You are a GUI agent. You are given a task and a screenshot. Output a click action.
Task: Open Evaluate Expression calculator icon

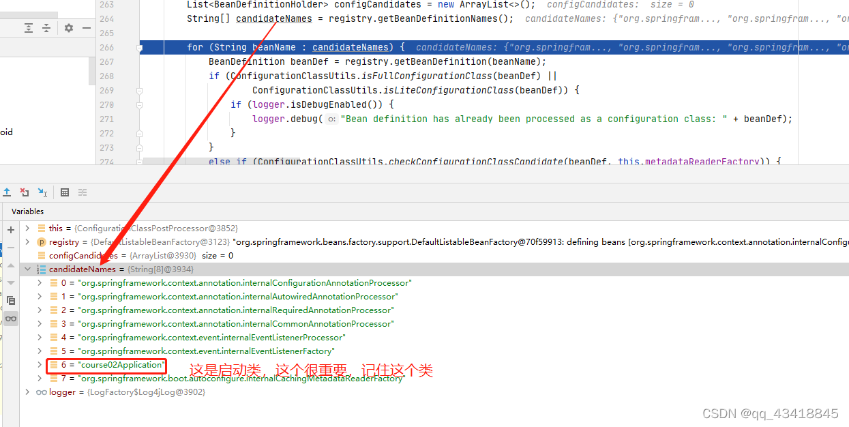65,192
